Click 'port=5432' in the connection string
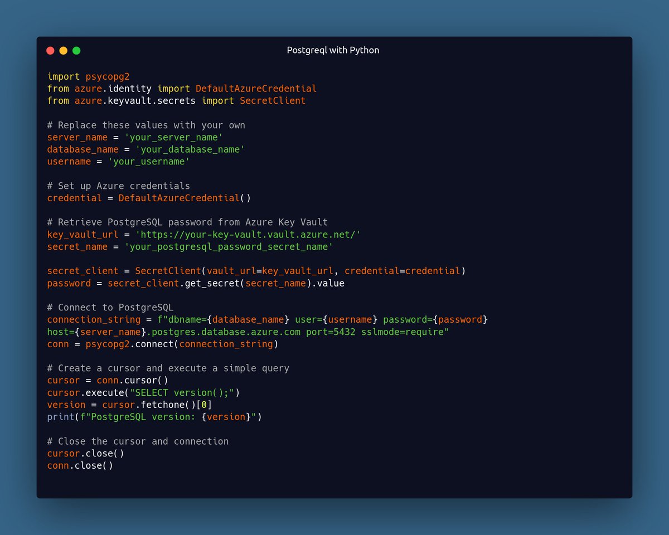Image resolution: width=669 pixels, height=535 pixels. [331, 332]
